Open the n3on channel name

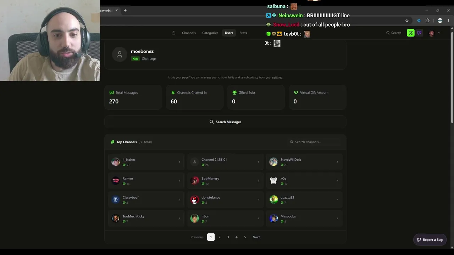pyautogui.click(x=205, y=216)
